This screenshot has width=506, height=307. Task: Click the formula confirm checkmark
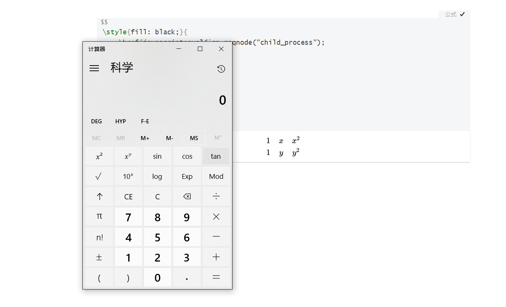462,14
